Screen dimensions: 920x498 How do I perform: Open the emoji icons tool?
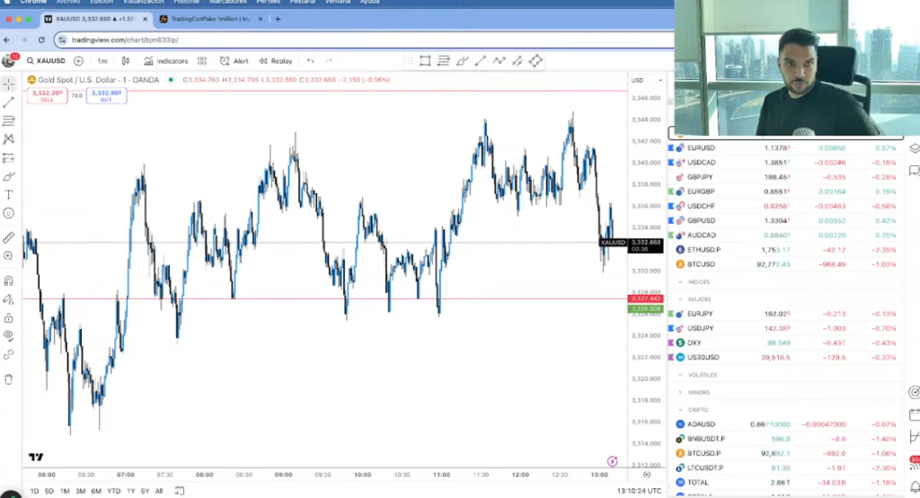click(8, 213)
